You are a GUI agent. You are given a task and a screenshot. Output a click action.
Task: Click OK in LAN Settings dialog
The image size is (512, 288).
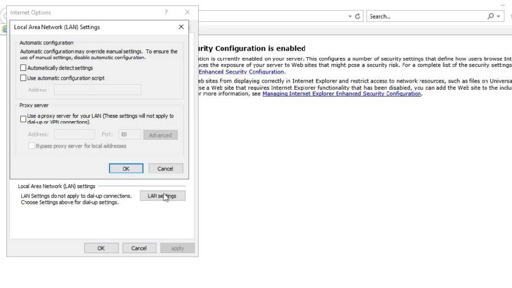[126, 168]
